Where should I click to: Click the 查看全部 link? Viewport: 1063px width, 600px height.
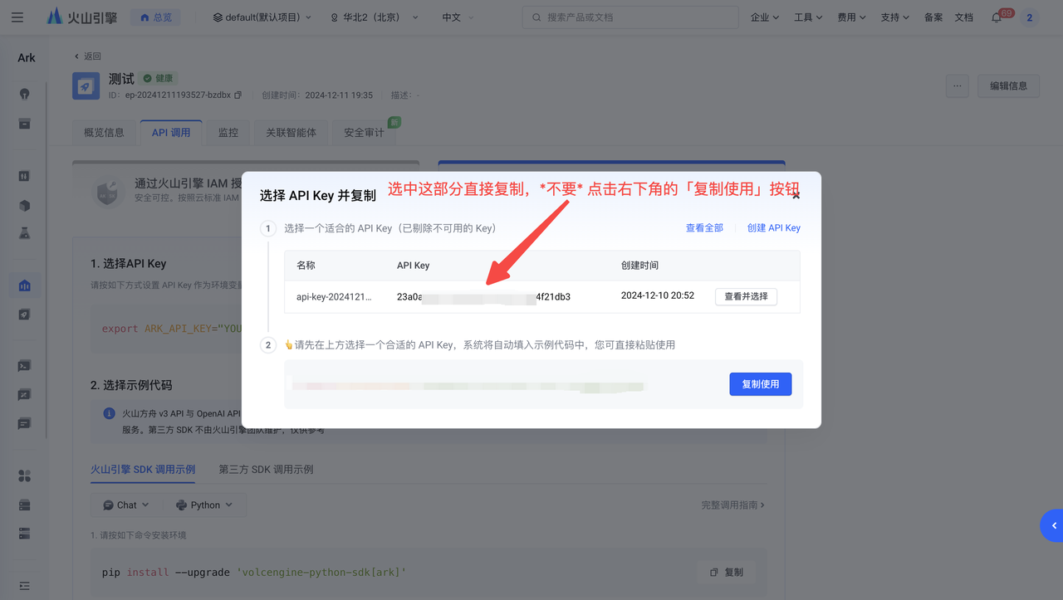[704, 228]
